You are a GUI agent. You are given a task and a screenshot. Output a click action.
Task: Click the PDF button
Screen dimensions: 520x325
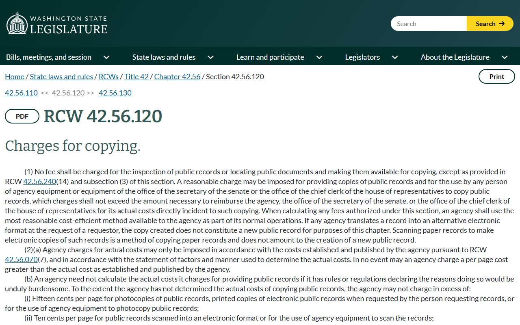[22, 116]
